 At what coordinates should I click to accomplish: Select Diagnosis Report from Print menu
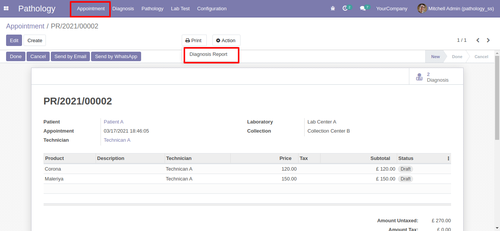[x=208, y=54]
